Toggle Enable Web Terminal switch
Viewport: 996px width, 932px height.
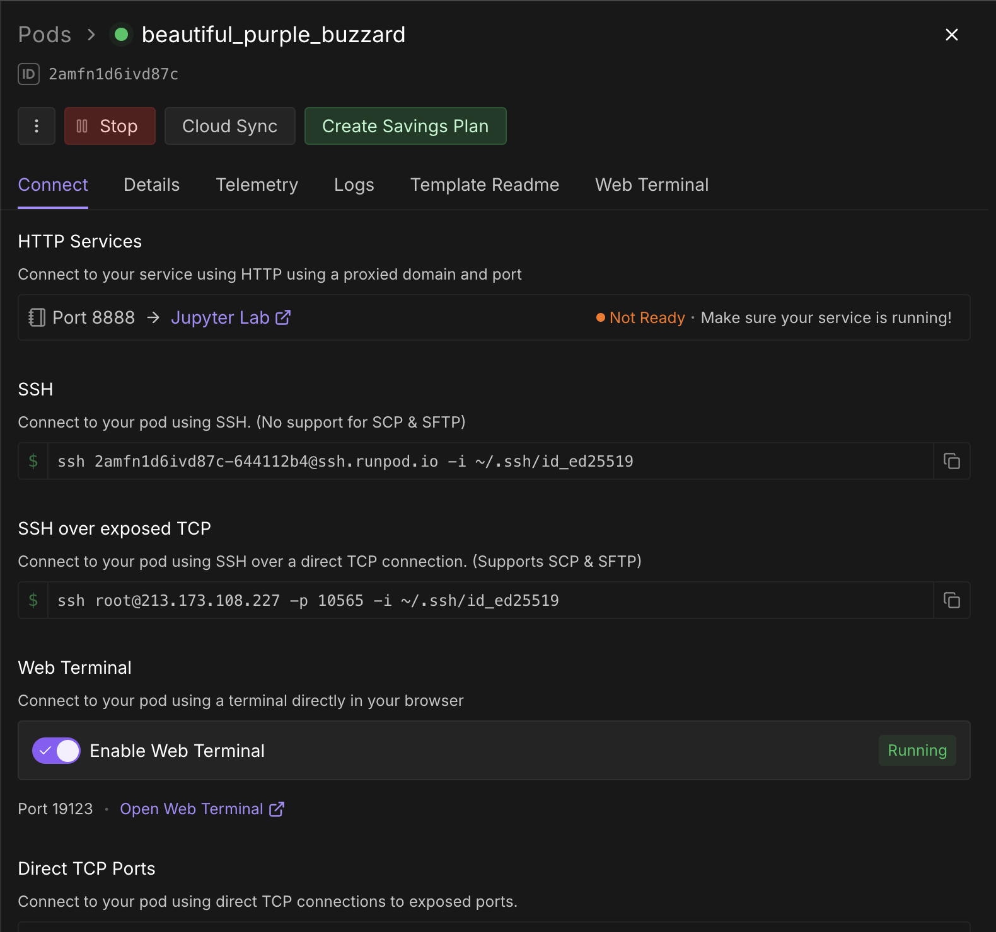point(56,751)
